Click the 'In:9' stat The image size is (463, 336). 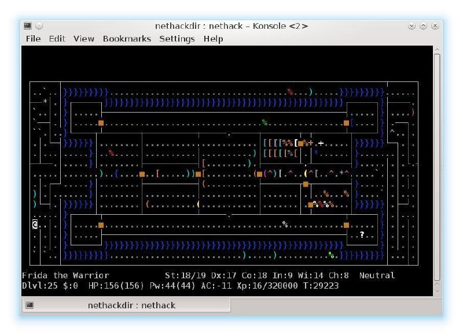[x=282, y=275]
